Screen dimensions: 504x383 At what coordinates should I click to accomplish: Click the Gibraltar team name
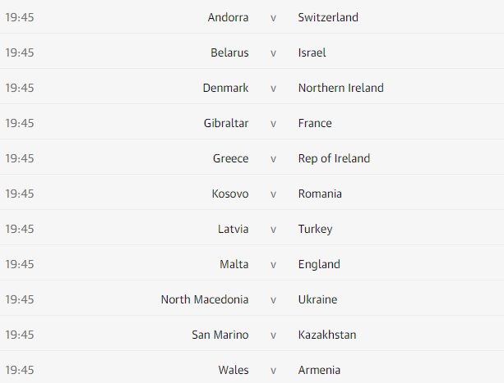[225, 123]
